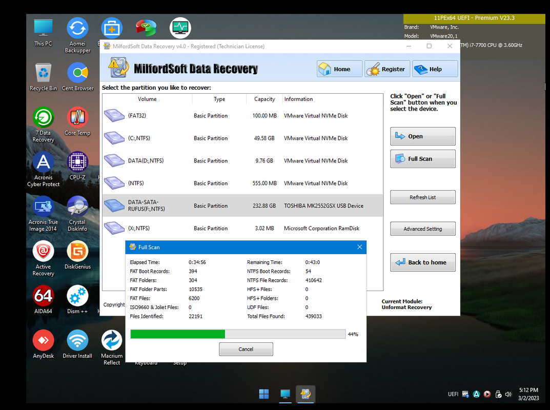
Task: Select the (FAT32) partition row
Action: (x=243, y=115)
